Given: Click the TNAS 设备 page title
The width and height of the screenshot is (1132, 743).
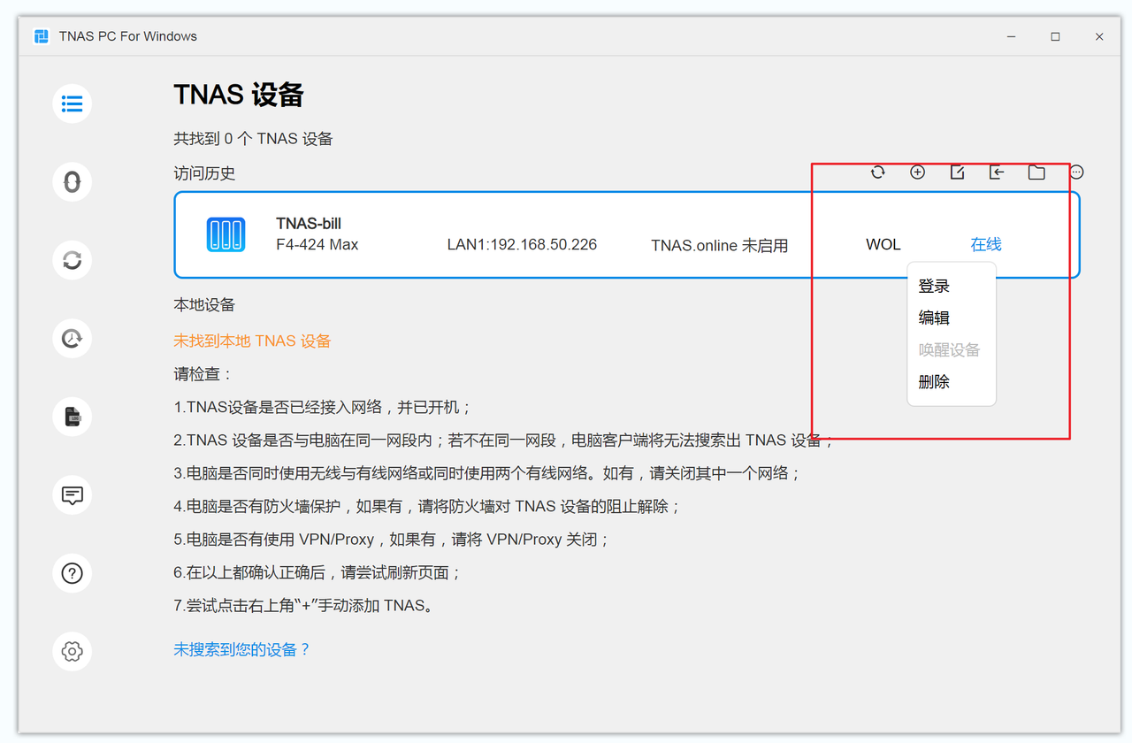Looking at the screenshot, I should coord(239,95).
